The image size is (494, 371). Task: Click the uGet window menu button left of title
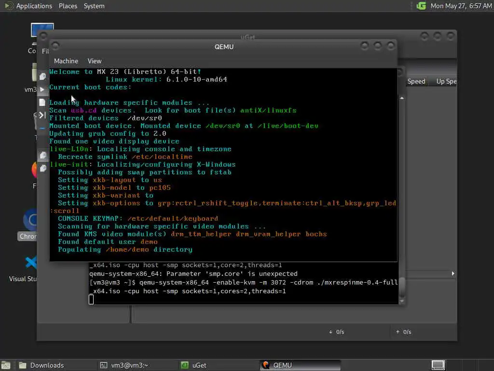pyautogui.click(x=43, y=36)
